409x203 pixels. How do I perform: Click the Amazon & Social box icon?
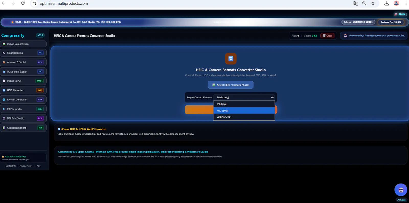point(4,62)
